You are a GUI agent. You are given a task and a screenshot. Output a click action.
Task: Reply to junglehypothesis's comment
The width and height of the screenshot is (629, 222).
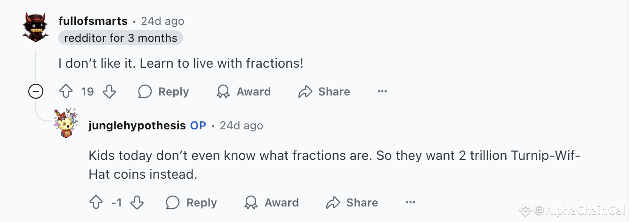192,203
